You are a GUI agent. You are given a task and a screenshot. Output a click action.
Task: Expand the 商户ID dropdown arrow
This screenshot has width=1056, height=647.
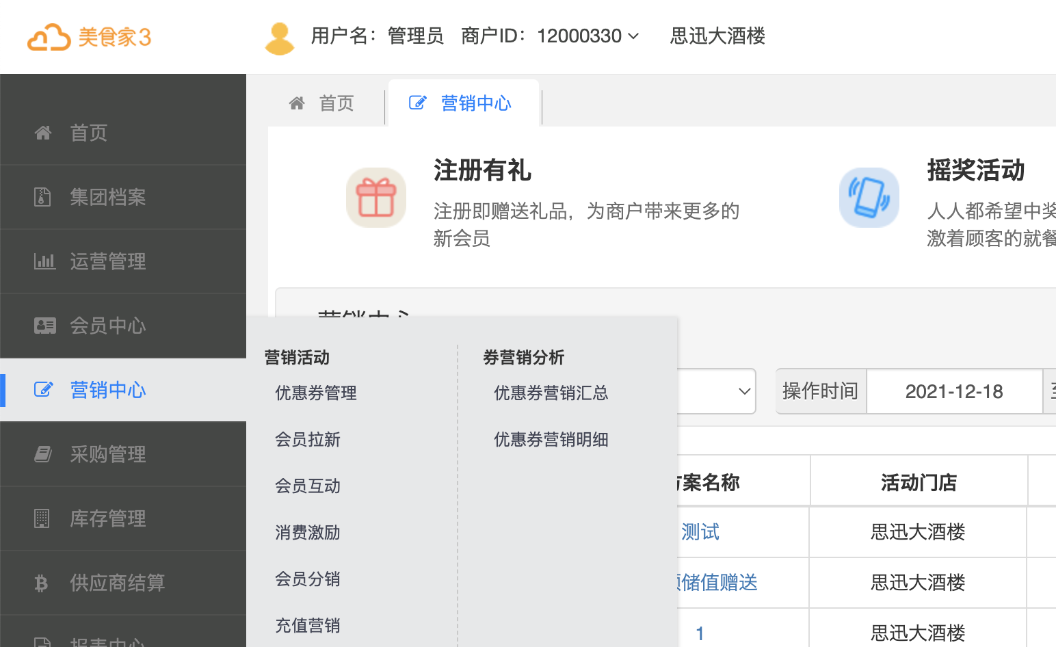[x=634, y=36]
